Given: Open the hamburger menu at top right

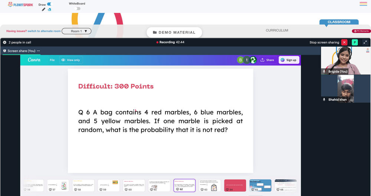Looking at the screenshot, I should point(363,4).
